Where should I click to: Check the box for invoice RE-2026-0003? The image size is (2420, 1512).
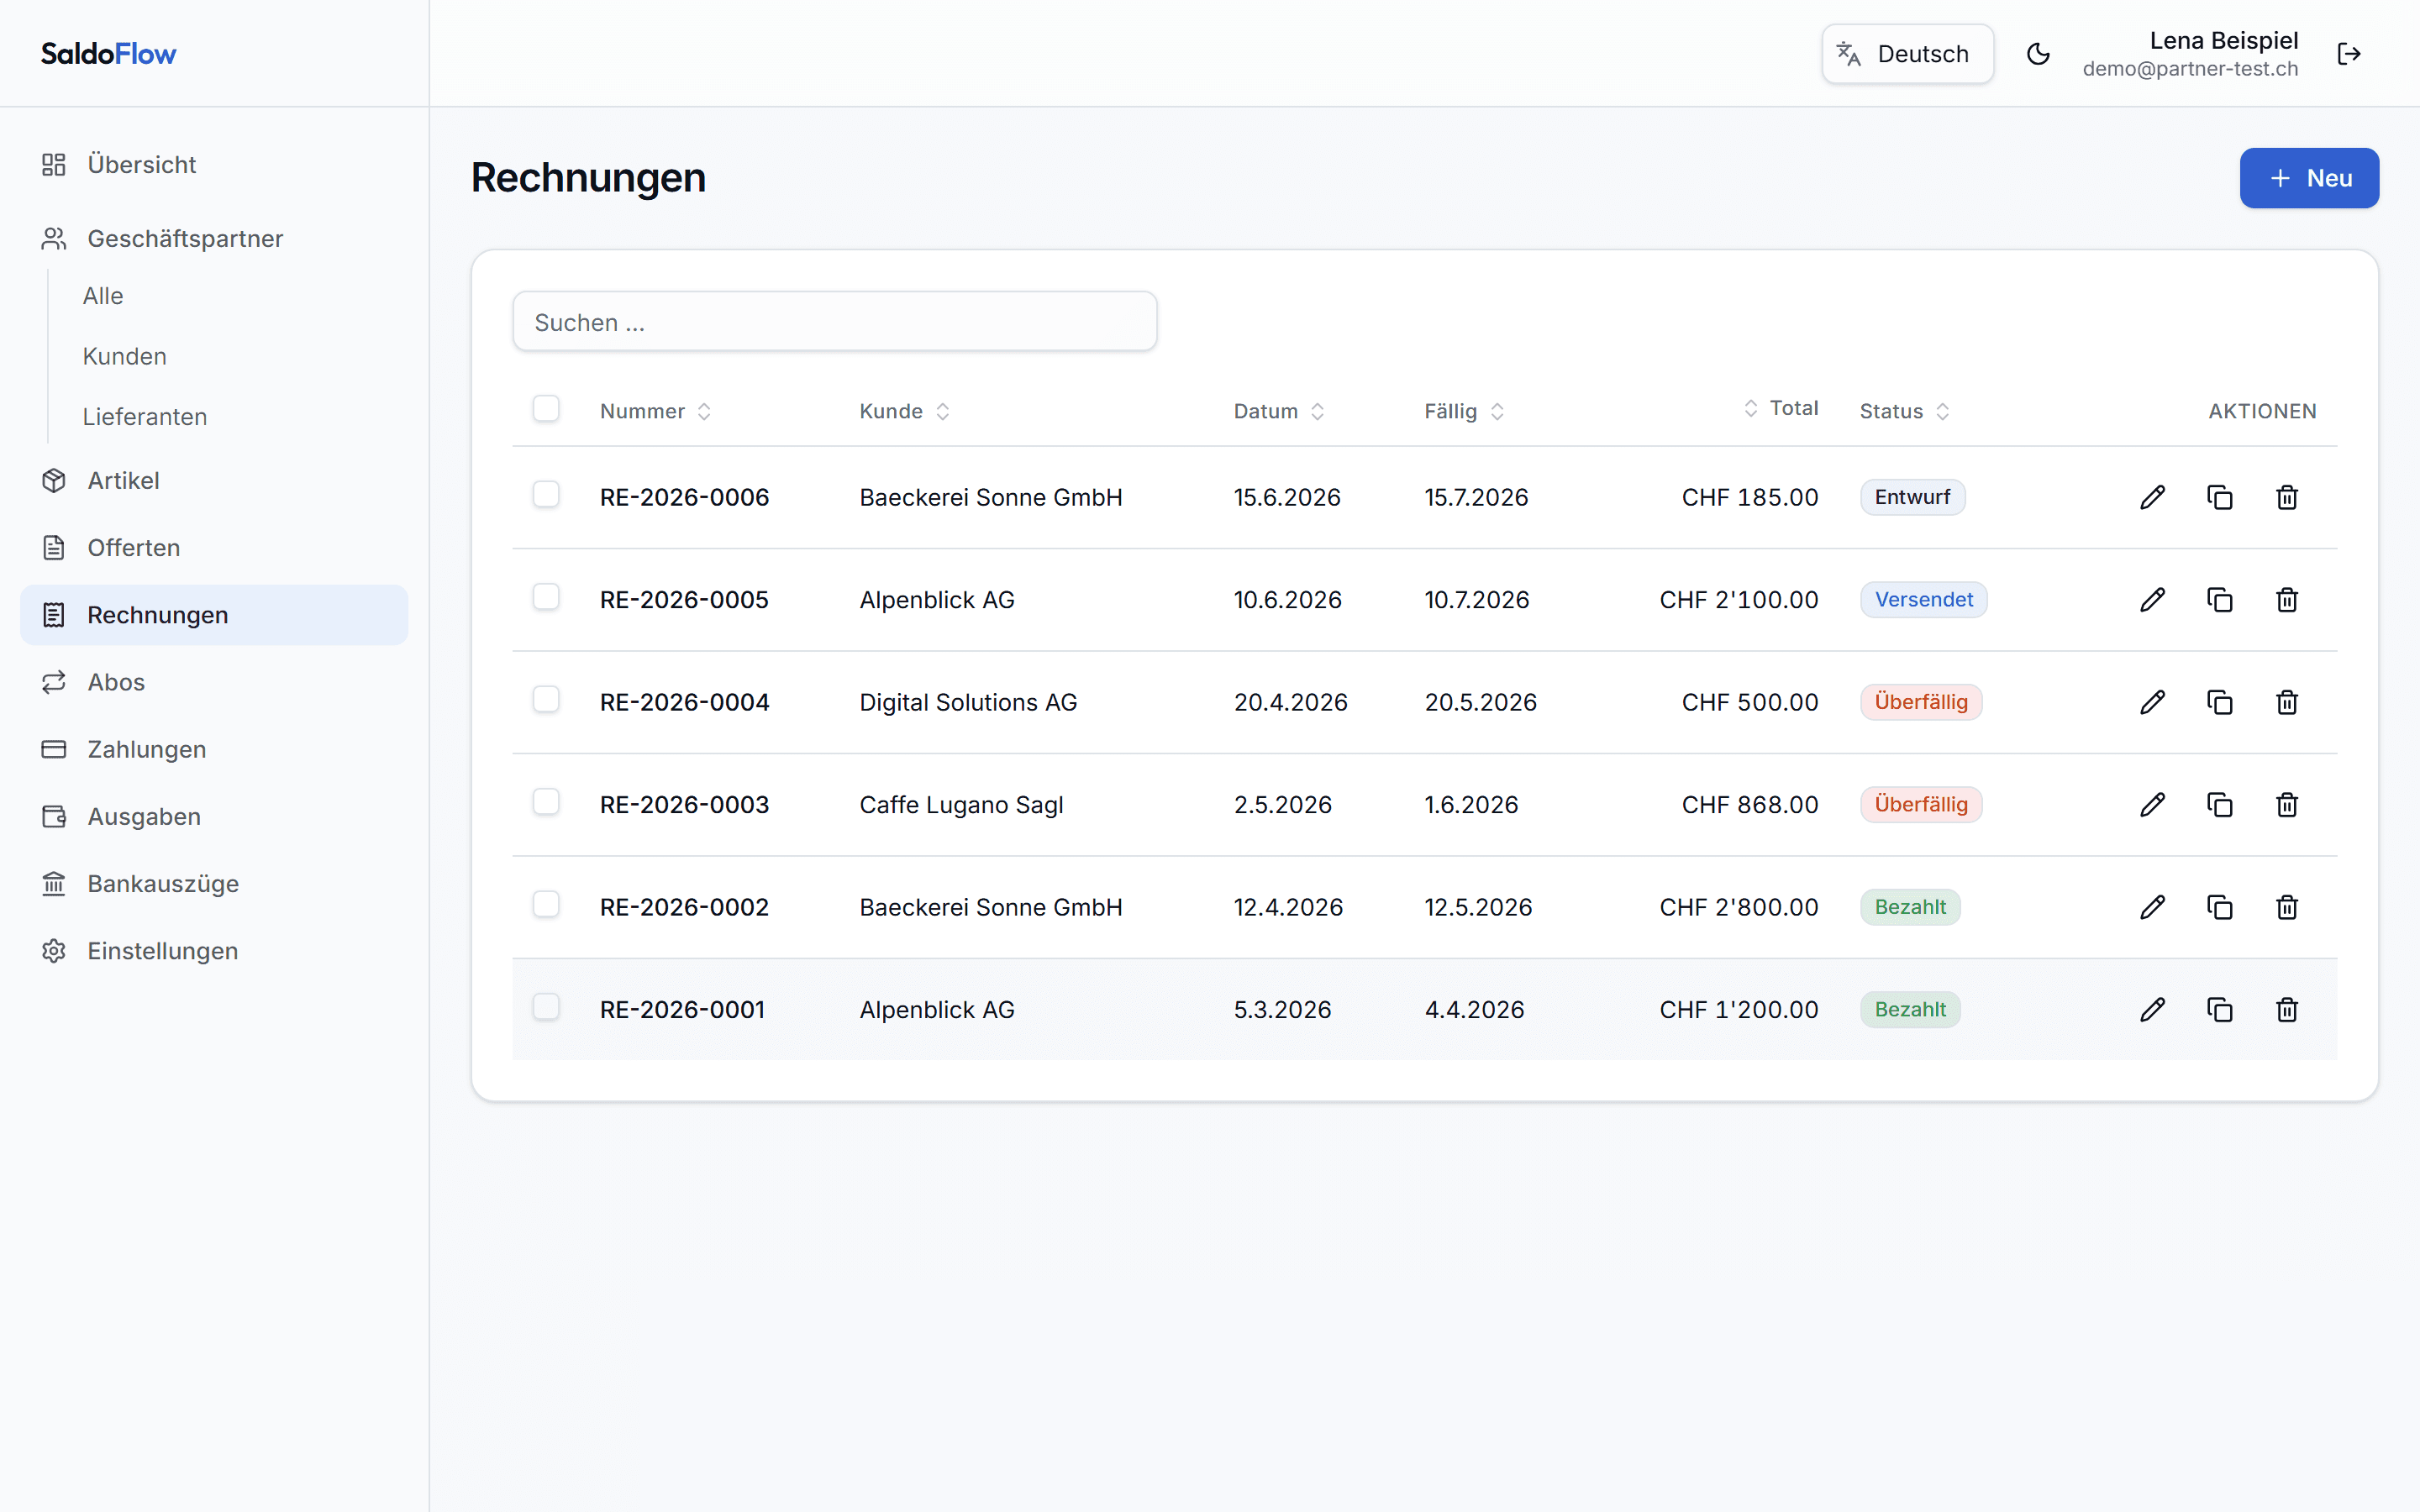click(x=546, y=802)
